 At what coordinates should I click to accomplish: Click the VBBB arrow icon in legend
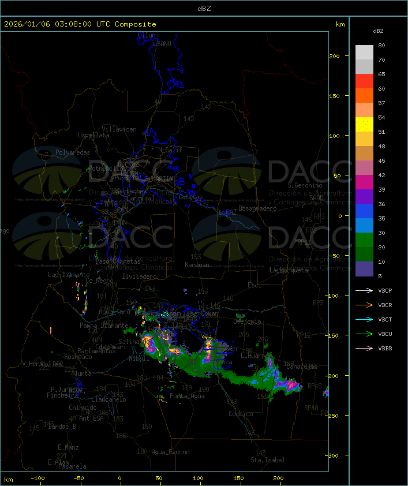(364, 348)
